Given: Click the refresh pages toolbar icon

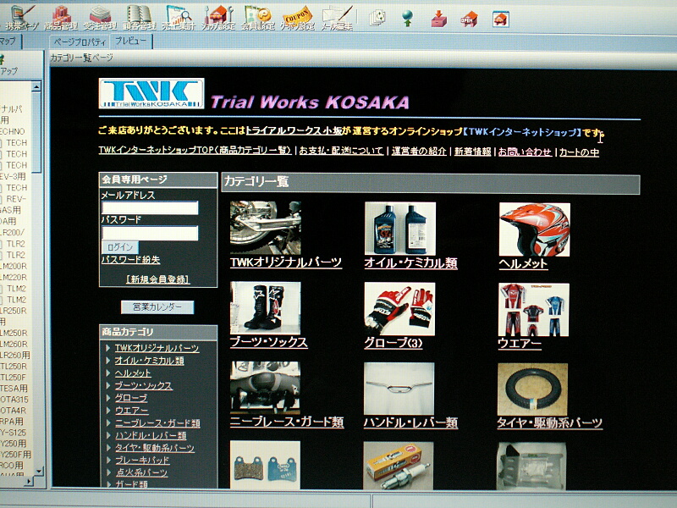Looking at the screenshot, I should 377,18.
